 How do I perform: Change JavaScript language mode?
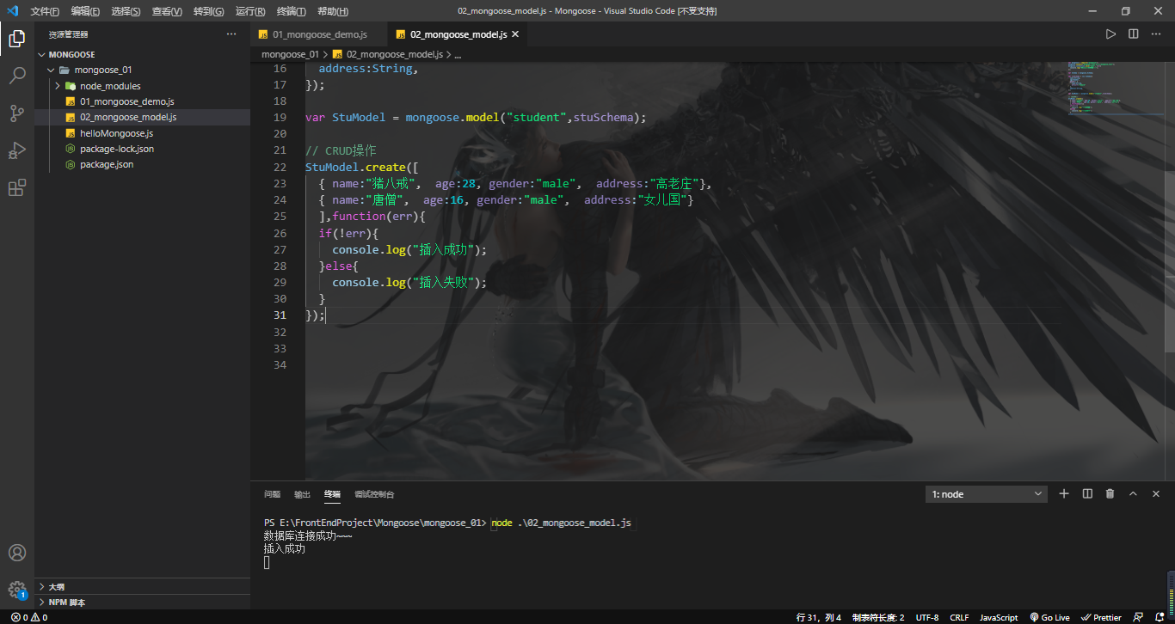[x=999, y=617]
